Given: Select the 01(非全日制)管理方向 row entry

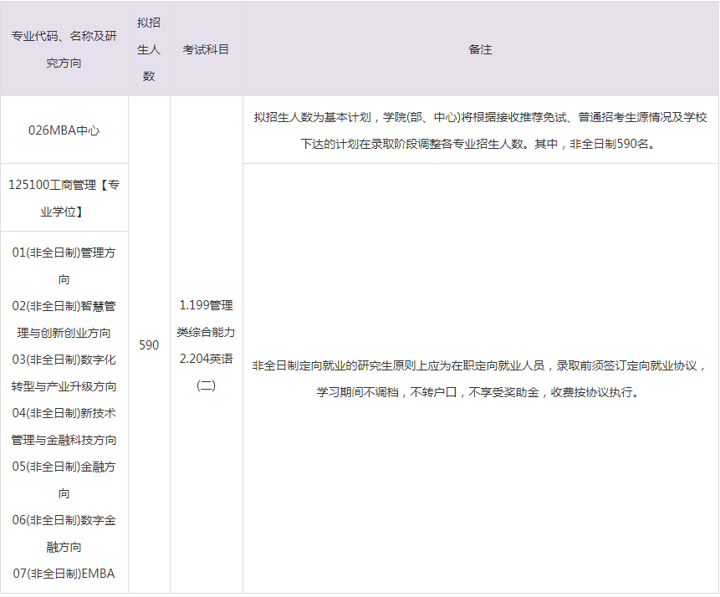Looking at the screenshot, I should pos(64,264).
